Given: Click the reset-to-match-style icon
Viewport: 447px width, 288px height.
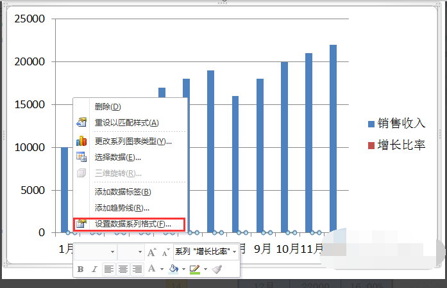Looking at the screenshot, I should (x=81, y=122).
